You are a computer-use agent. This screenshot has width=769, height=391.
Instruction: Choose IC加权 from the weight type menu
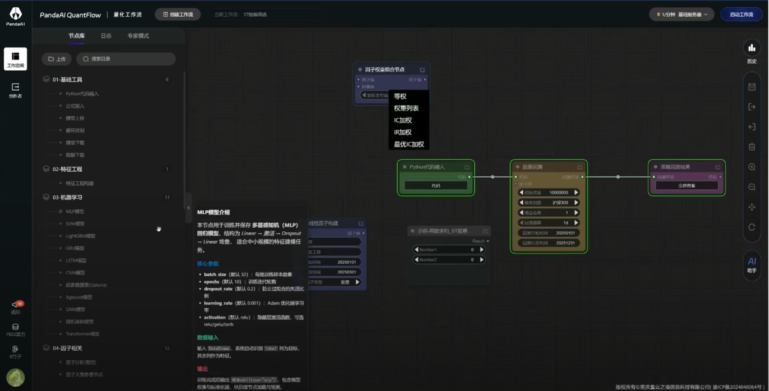tap(403, 120)
